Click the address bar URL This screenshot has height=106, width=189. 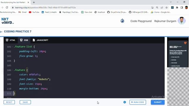click(45, 7)
